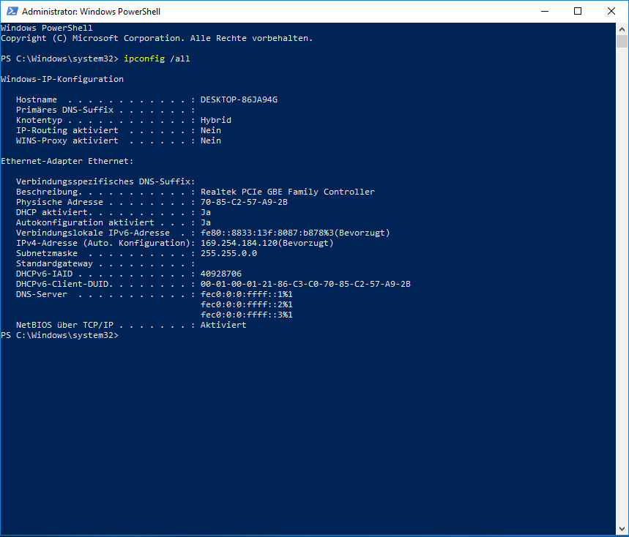Click the typed command 'ipconfig'

click(x=144, y=59)
